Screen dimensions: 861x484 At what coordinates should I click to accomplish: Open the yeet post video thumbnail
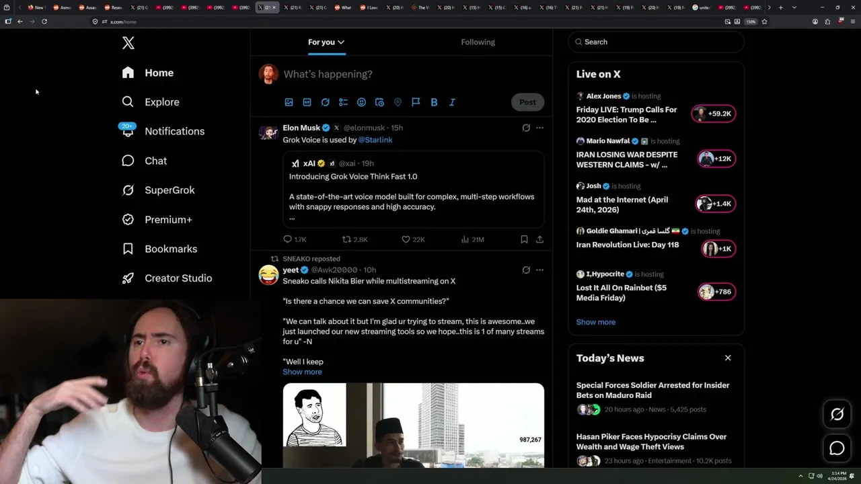click(x=413, y=425)
